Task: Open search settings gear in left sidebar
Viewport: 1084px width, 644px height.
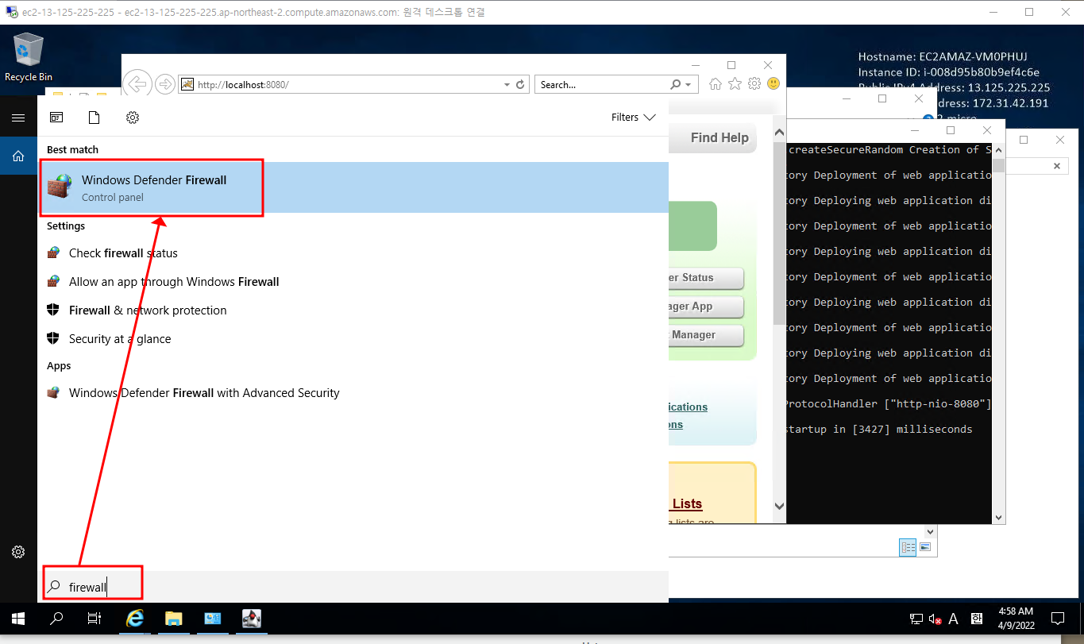Action: (18, 552)
